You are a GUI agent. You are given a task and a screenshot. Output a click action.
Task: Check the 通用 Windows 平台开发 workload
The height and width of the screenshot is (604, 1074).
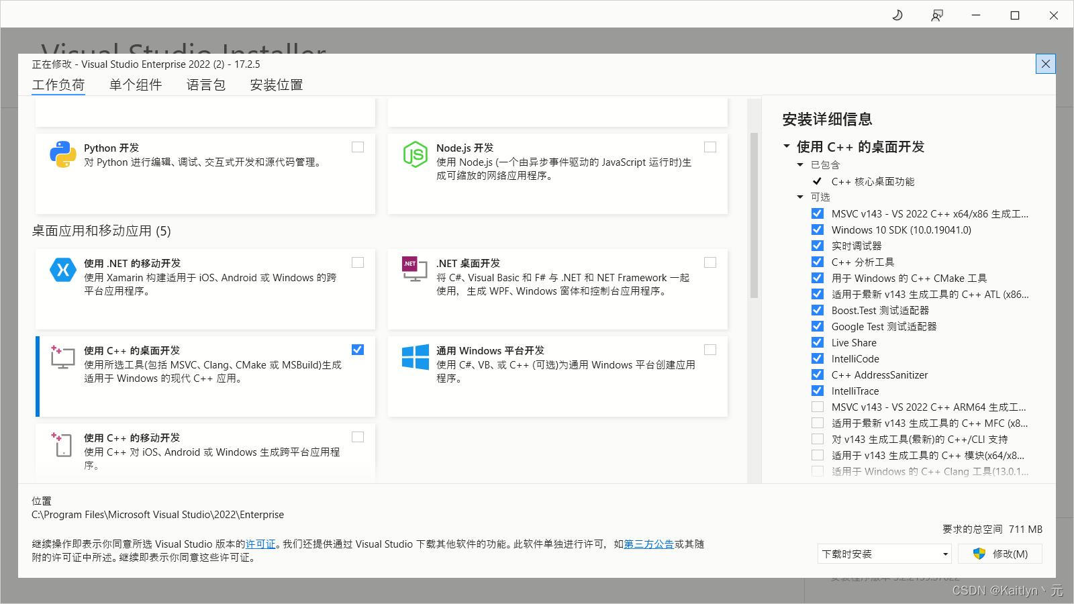(710, 350)
